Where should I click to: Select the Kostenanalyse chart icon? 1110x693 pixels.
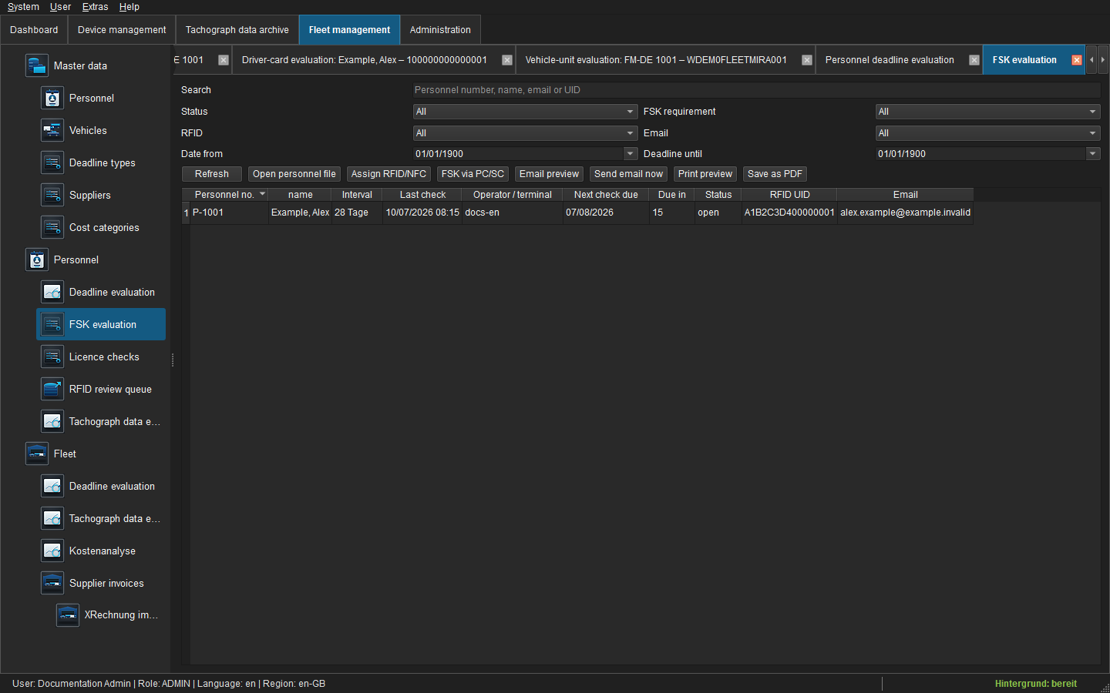52,551
